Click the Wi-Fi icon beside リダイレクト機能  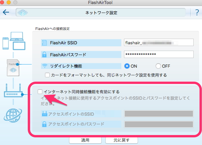[x=45, y=66]
